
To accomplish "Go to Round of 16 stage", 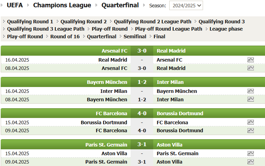I will point(65,37).
